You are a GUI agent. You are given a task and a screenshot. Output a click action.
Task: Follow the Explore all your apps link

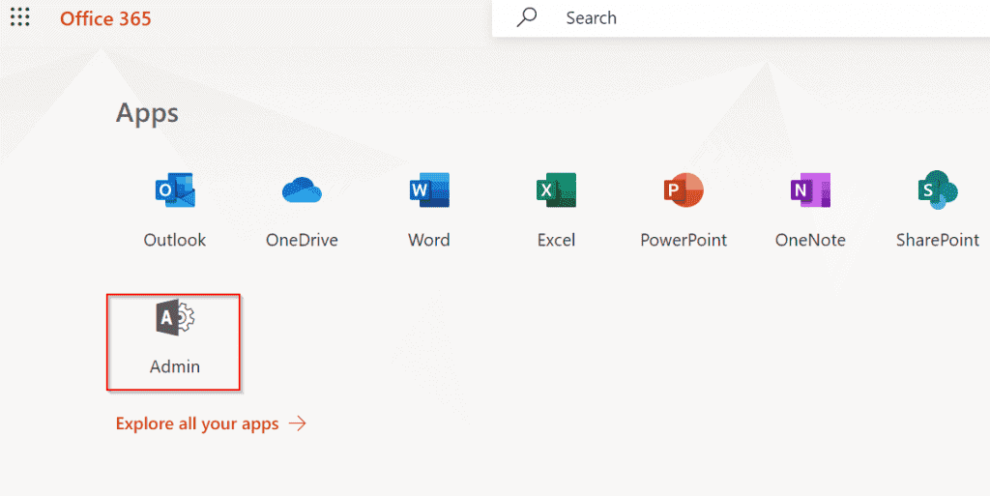coord(197,424)
